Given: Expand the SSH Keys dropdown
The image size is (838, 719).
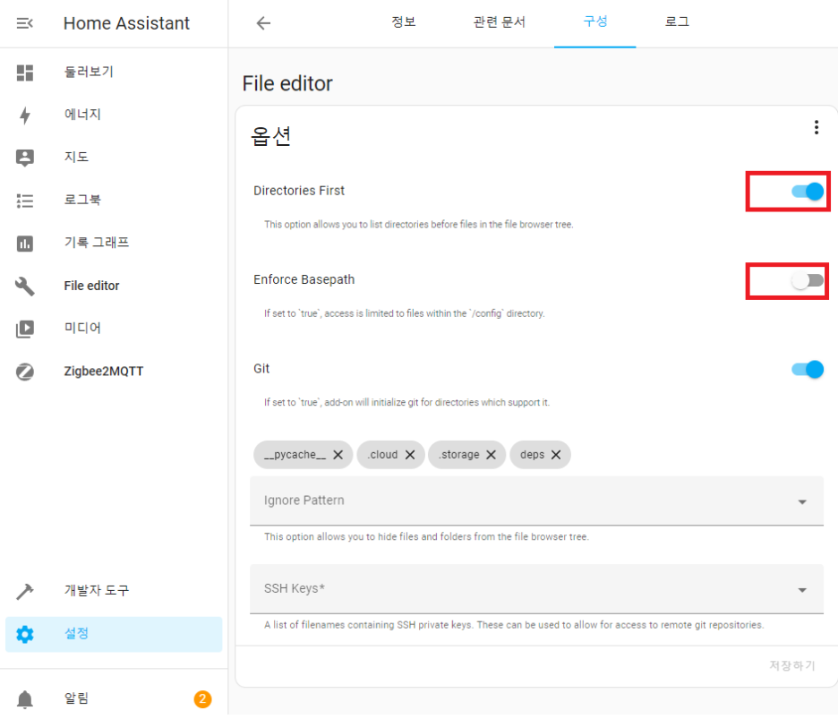Looking at the screenshot, I should [802, 589].
